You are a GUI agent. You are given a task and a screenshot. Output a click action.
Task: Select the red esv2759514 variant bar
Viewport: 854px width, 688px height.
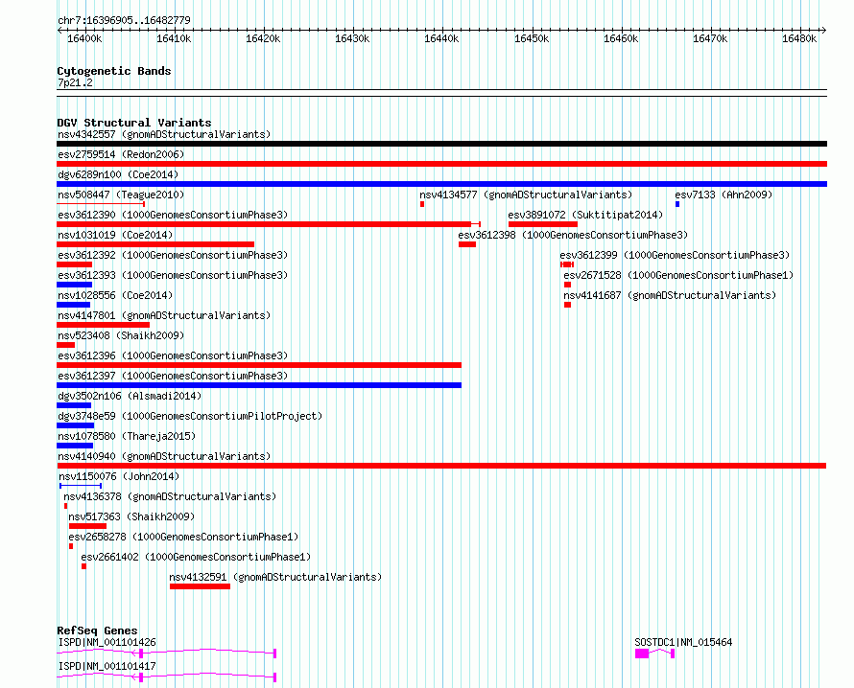pyautogui.click(x=441, y=164)
